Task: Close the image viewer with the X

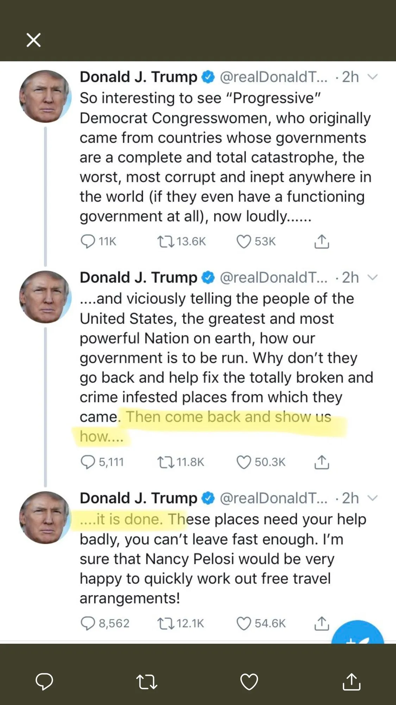Action: (34, 40)
